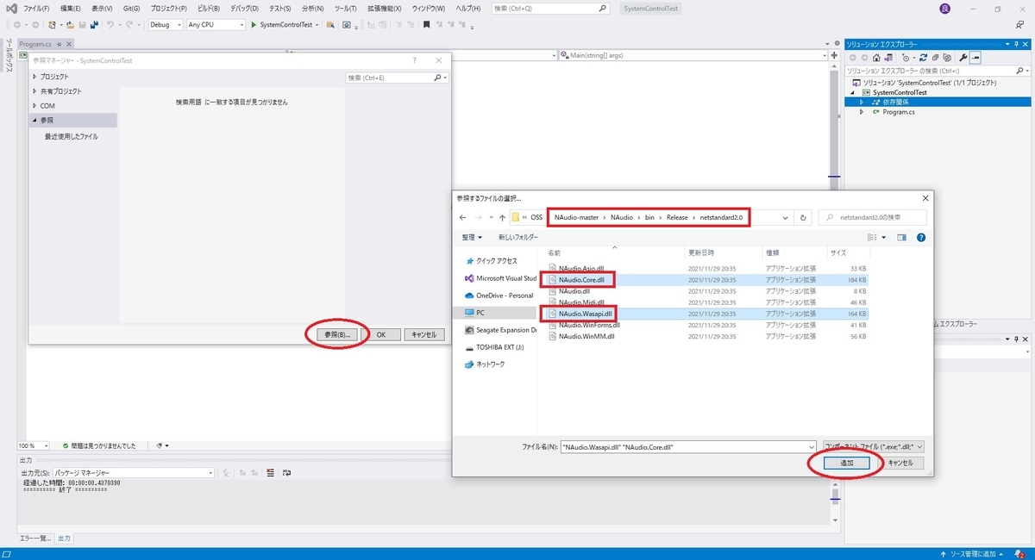This screenshot has width=1035, height=560.
Task: Click help question mark in Reference Manager
Action: pos(414,60)
